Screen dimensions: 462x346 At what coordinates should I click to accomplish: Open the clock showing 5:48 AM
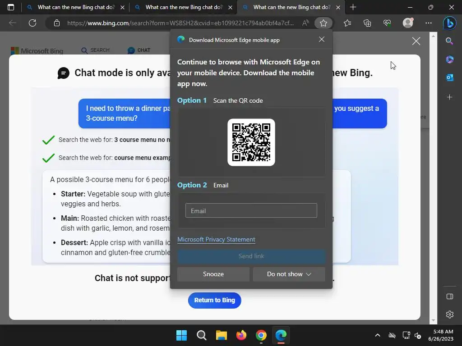[x=441, y=335]
